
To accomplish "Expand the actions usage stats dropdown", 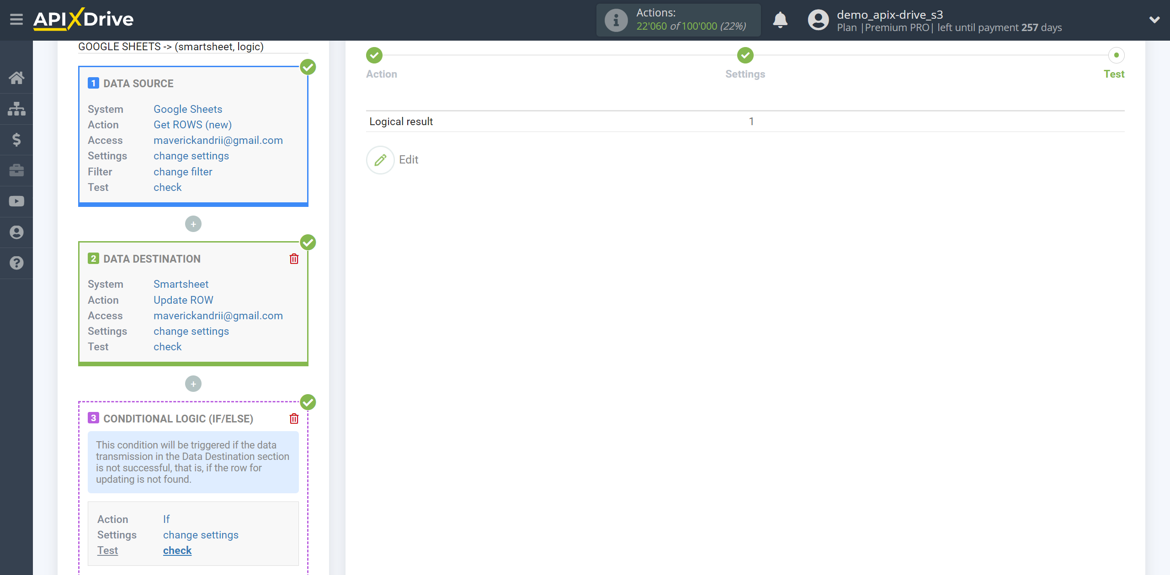I will [677, 19].
